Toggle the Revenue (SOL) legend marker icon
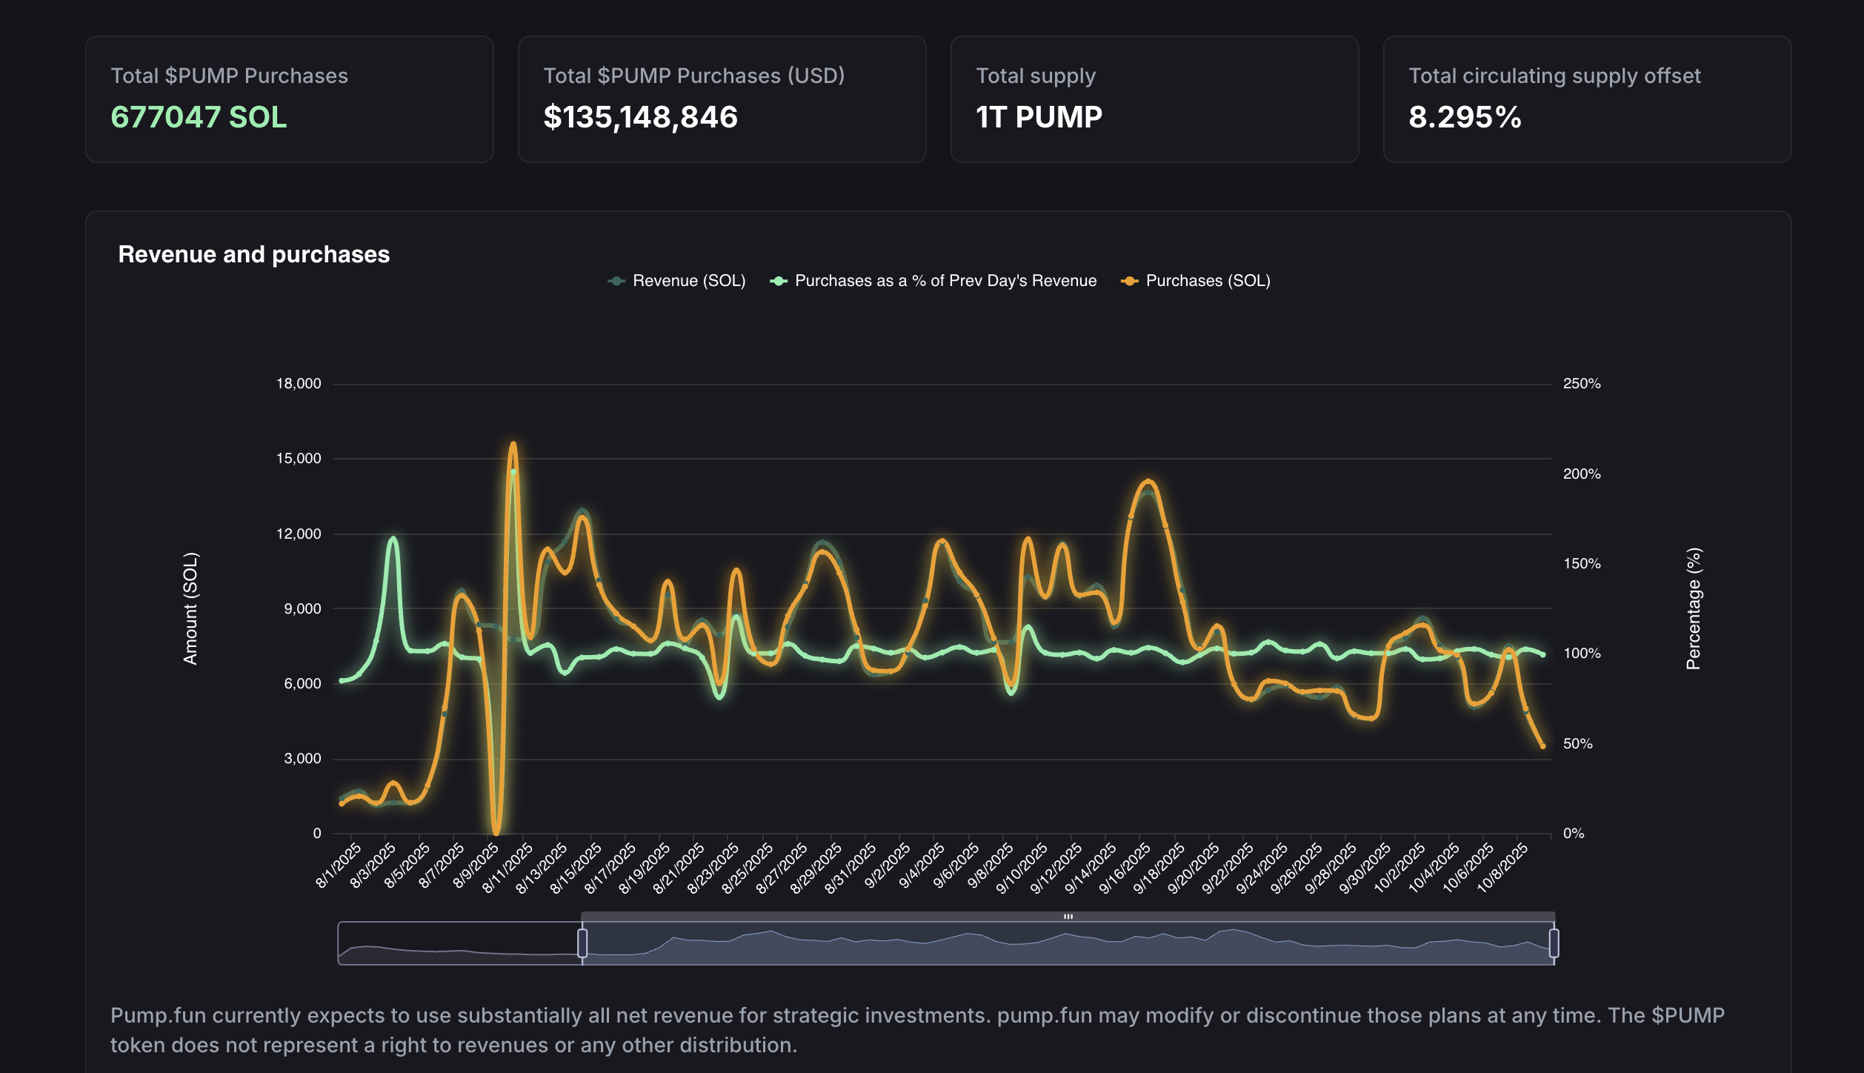Image resolution: width=1864 pixels, height=1073 pixels. [616, 281]
